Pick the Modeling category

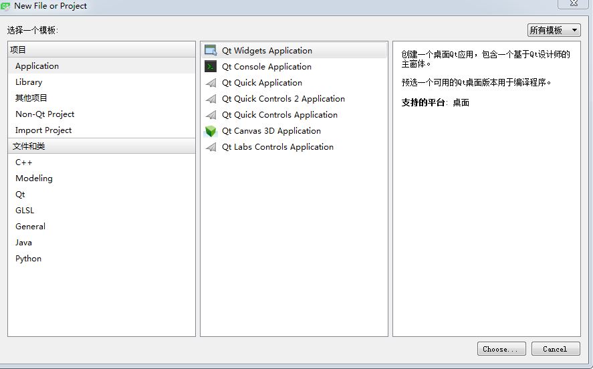point(34,178)
